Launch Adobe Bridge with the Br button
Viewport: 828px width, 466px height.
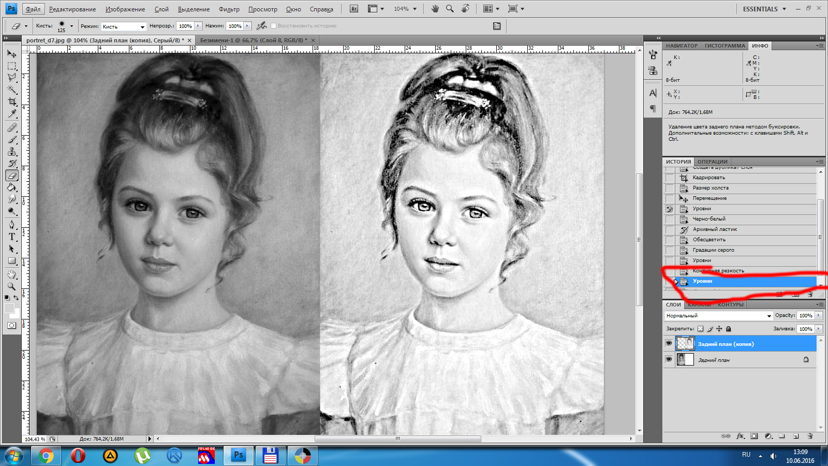(354, 9)
